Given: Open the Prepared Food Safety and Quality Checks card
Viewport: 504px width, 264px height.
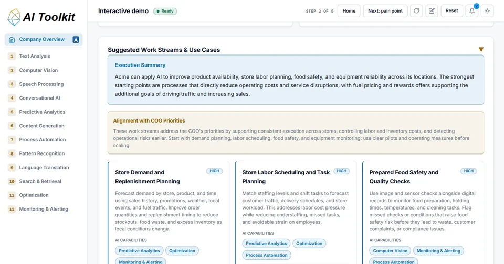Looking at the screenshot, I should [423, 213].
